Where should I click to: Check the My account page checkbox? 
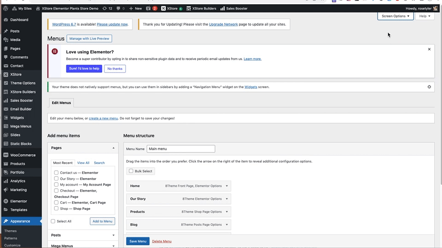click(56, 185)
